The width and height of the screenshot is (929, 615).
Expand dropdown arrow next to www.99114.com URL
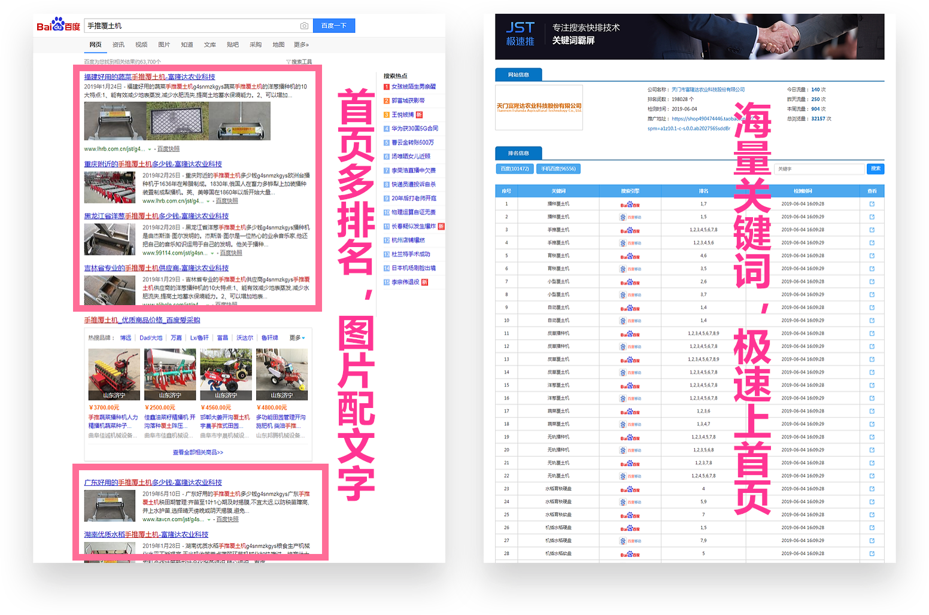click(x=212, y=253)
